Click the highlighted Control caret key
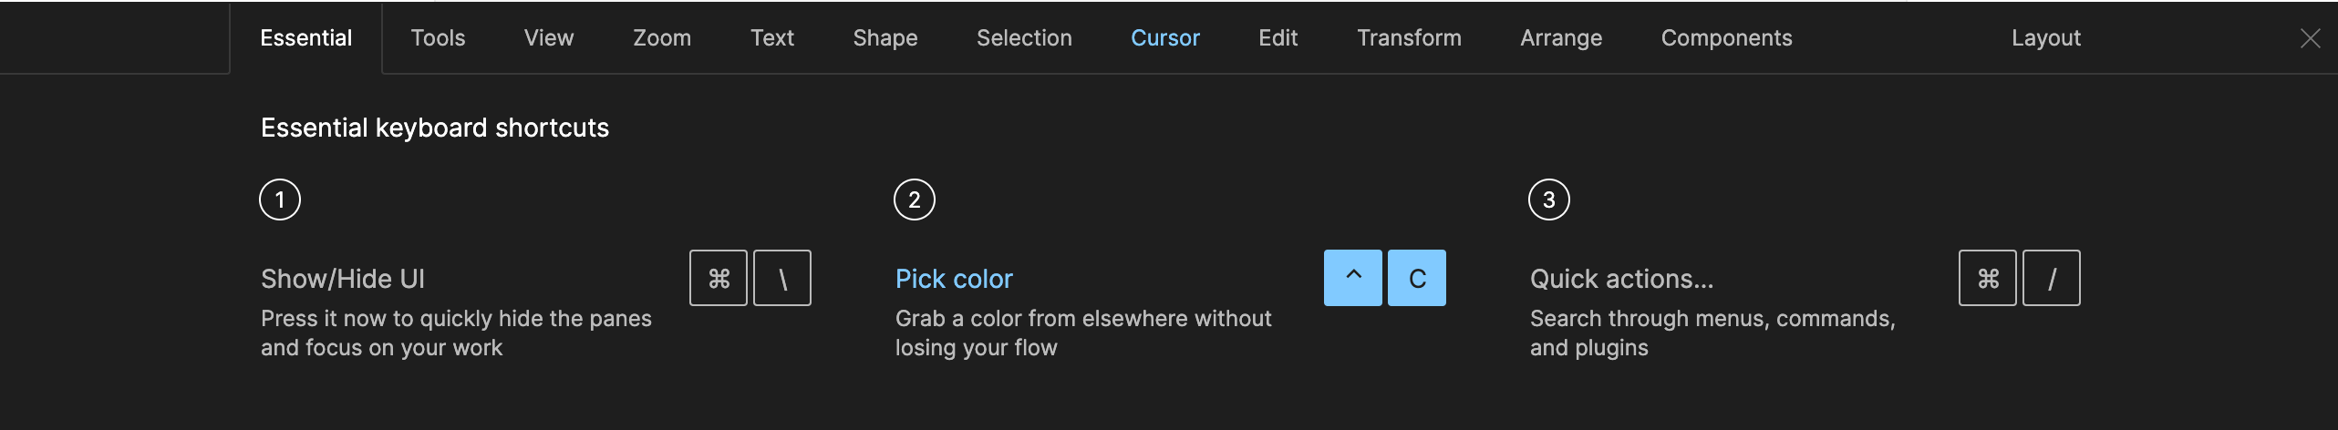 [x=1353, y=278]
